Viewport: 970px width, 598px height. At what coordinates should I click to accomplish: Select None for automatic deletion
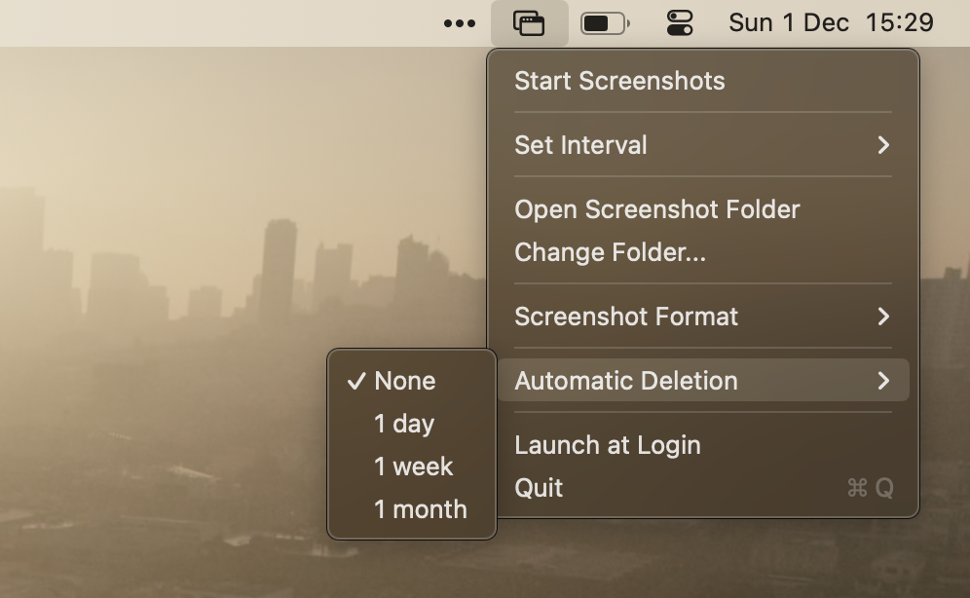tap(405, 381)
